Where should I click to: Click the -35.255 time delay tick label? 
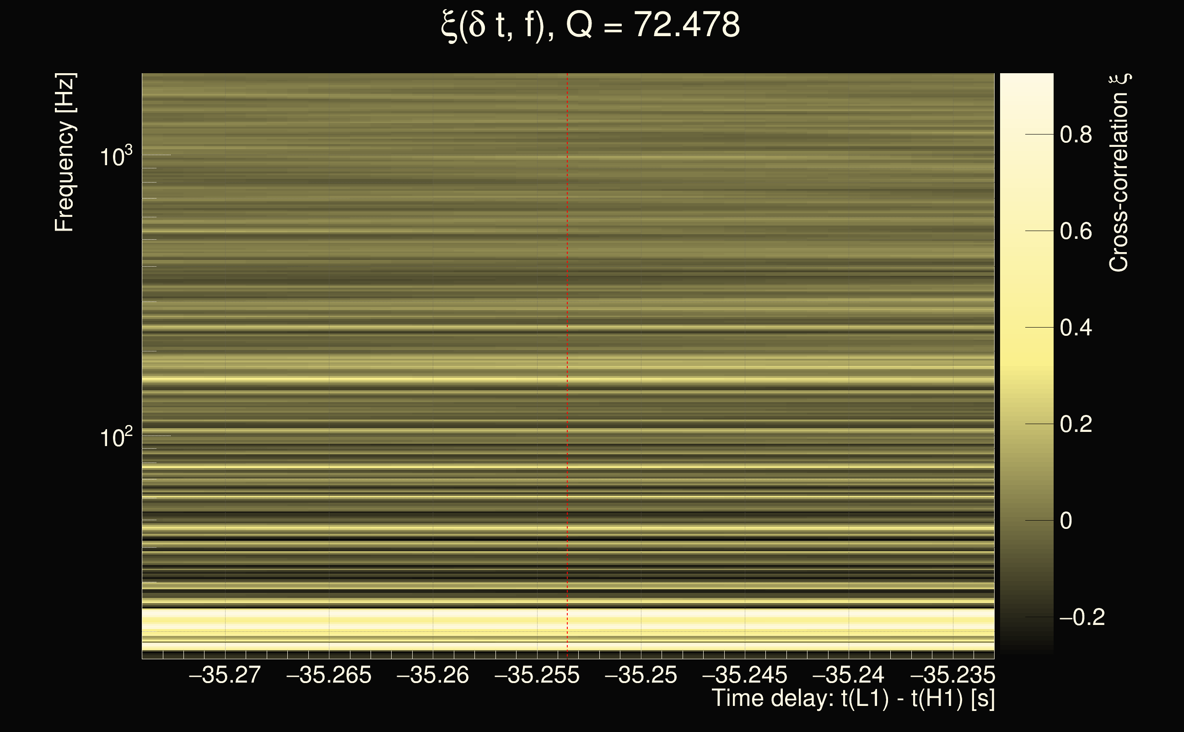(x=537, y=675)
